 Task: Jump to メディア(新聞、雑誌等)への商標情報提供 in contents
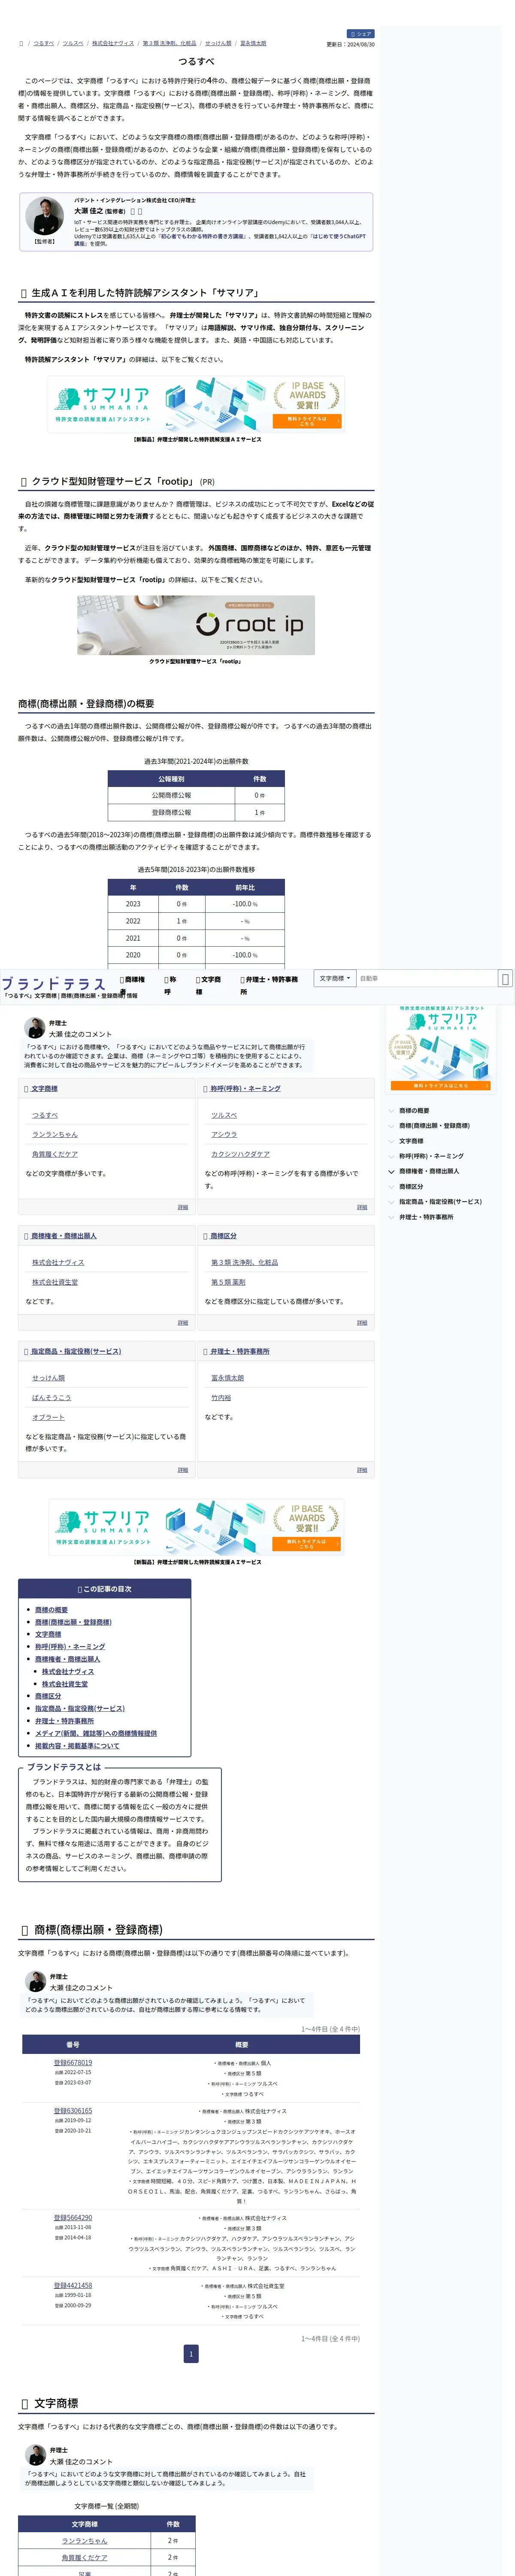pyautogui.click(x=96, y=1733)
